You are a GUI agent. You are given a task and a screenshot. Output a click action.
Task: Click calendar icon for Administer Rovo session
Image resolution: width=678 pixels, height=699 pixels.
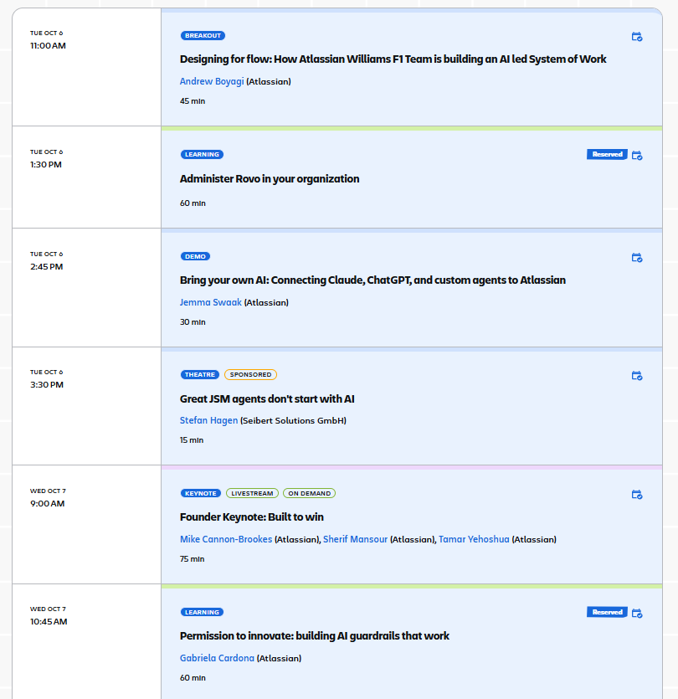pos(637,155)
